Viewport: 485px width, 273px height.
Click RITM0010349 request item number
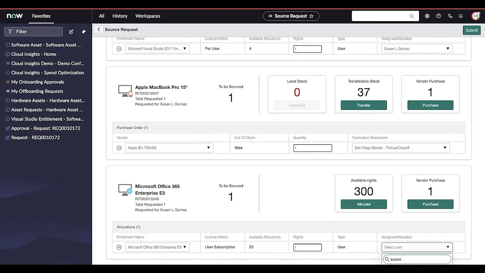tap(147, 199)
